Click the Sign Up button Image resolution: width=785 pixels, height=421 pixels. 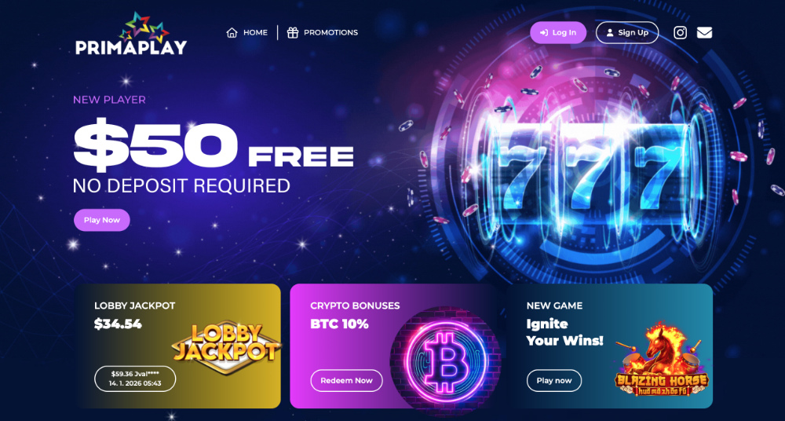(627, 32)
